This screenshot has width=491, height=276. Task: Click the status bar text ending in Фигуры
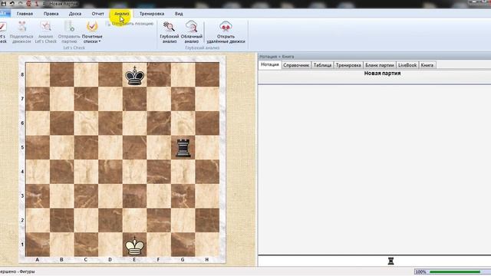(x=18, y=271)
